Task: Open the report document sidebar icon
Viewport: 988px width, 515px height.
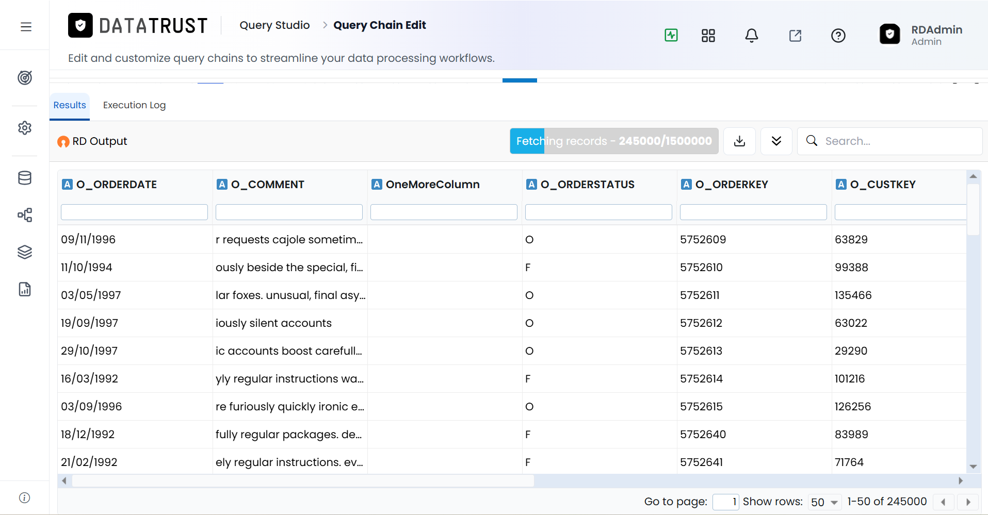Action: pyautogui.click(x=25, y=289)
